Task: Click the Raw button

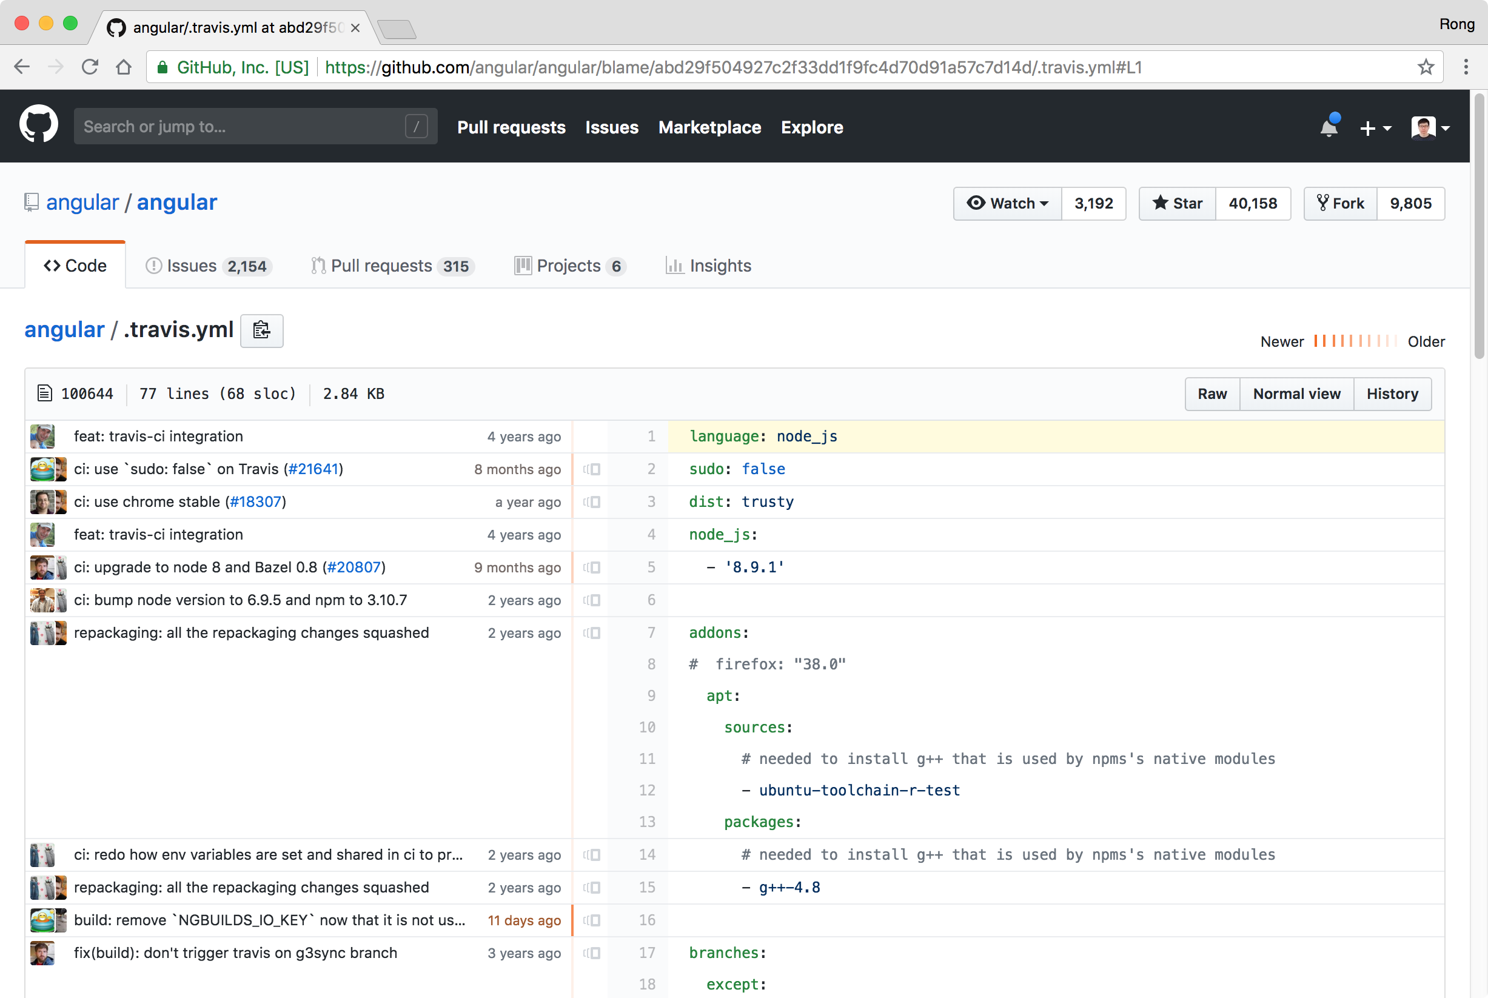Action: pos(1212,394)
